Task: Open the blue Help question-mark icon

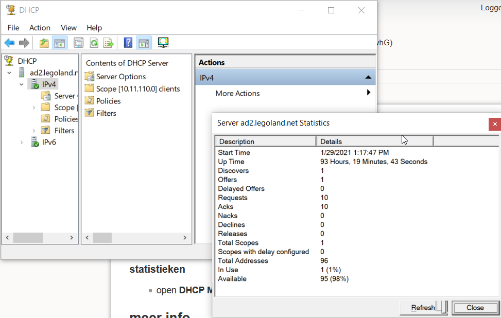Action: click(128, 43)
